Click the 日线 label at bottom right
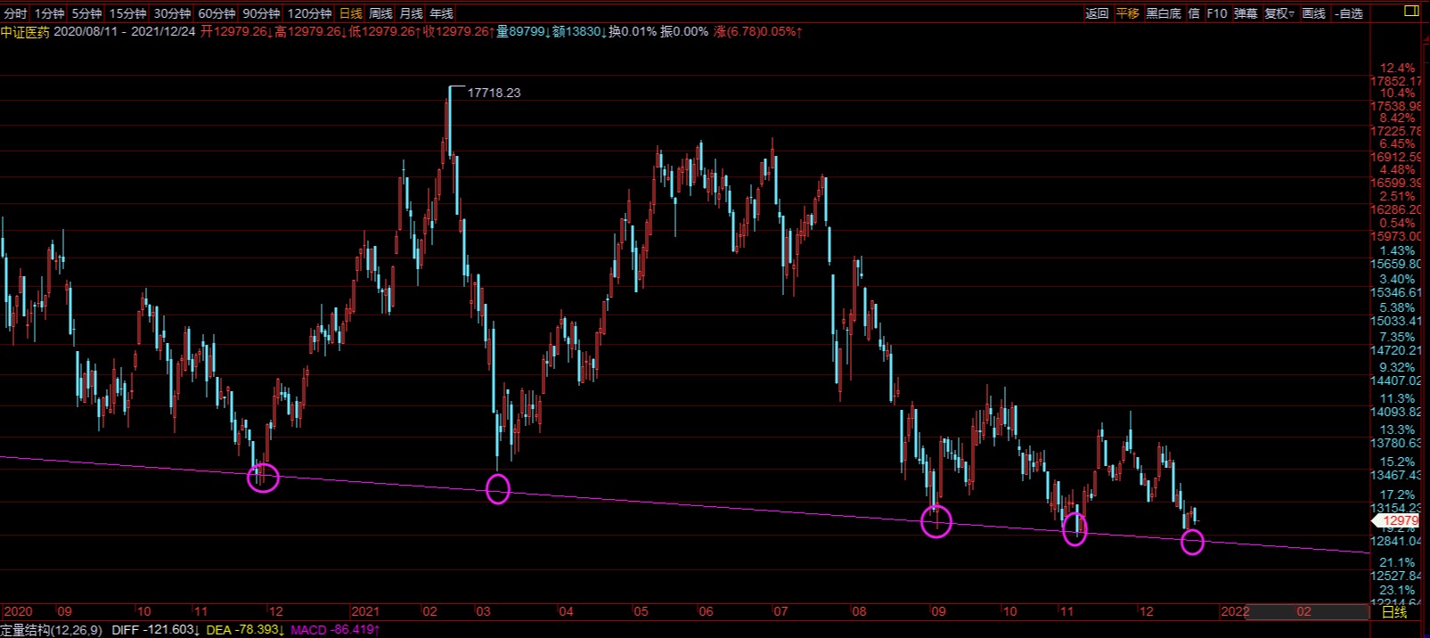 coord(1393,612)
